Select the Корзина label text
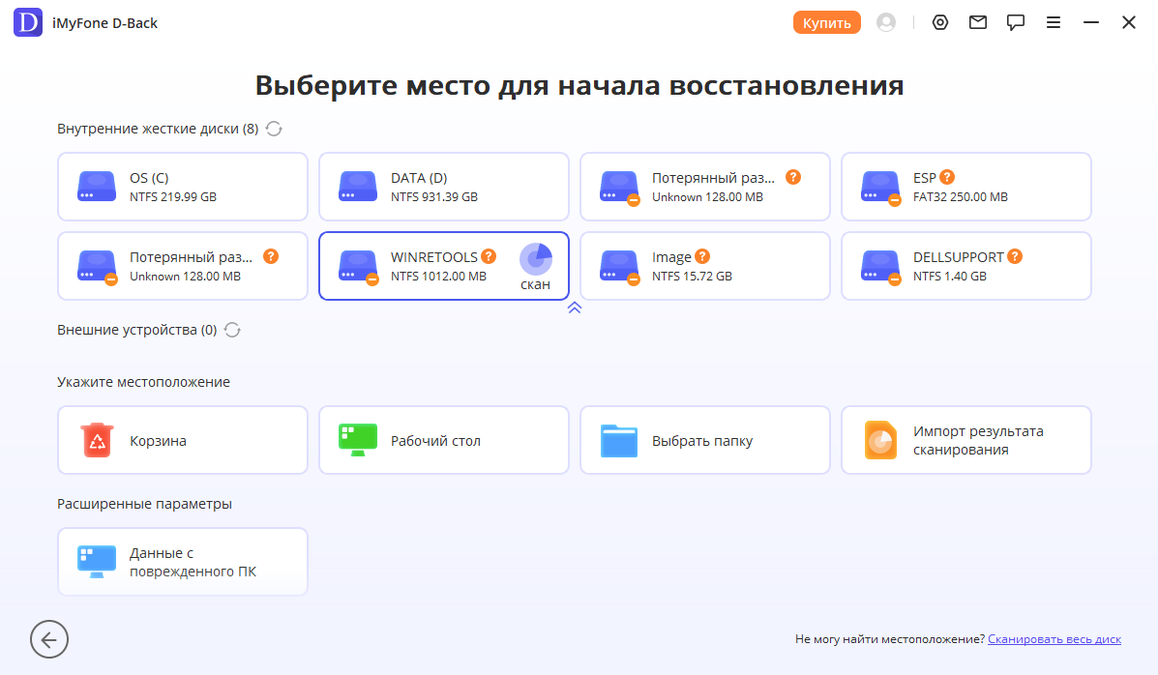 tap(158, 441)
